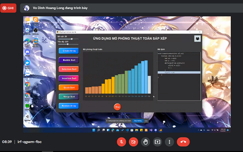Click the Create Array button
243x152 pixels.
point(69,51)
